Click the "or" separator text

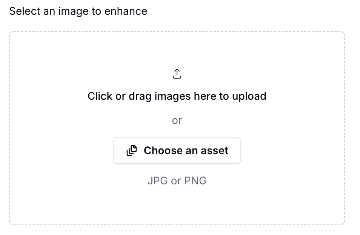[x=177, y=121]
